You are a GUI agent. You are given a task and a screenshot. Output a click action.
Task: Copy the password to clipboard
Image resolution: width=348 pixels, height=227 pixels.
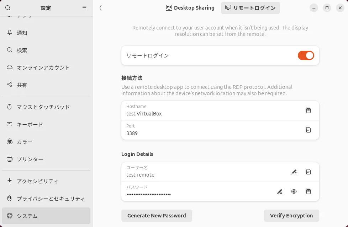308,191
